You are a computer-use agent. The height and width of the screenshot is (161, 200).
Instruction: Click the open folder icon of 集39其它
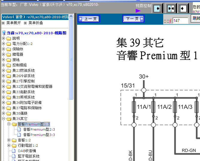9,119
